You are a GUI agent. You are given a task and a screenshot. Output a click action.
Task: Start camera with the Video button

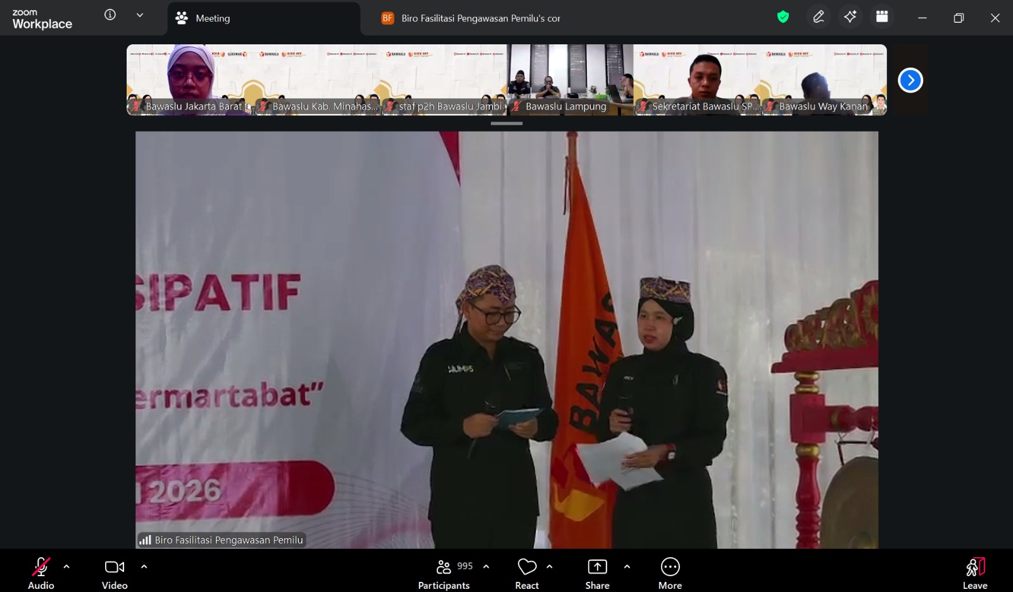[x=115, y=574]
